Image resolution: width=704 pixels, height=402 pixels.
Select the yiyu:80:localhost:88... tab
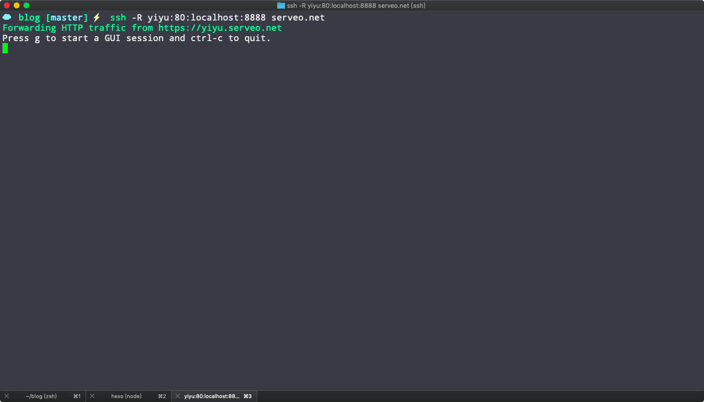[x=212, y=396]
